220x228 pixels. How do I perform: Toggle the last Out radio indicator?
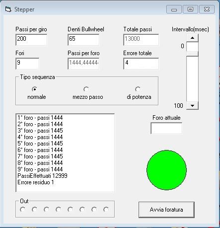(x=106, y=210)
